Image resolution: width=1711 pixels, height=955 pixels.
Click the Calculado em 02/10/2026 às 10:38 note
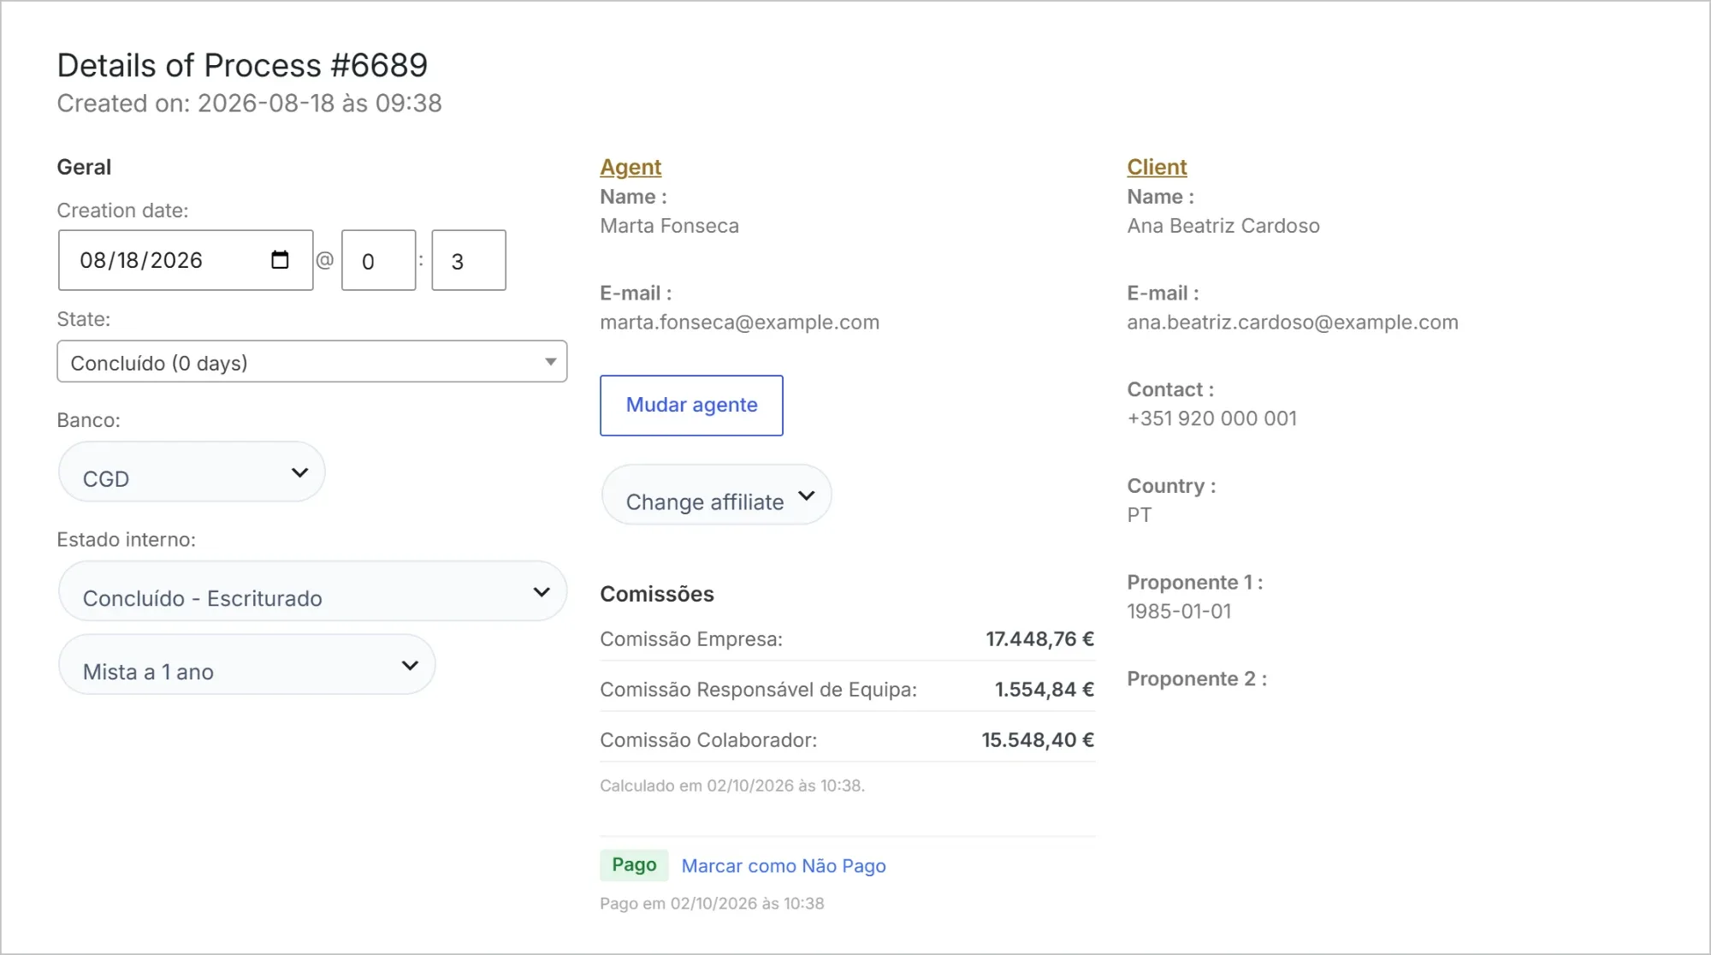point(732,786)
